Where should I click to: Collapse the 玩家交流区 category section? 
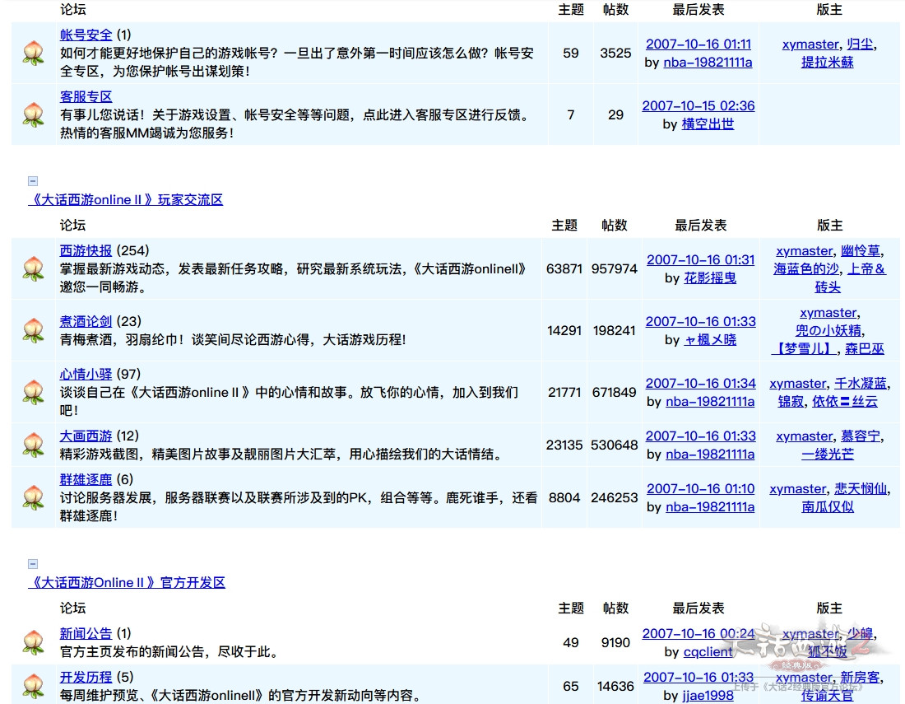(x=33, y=181)
